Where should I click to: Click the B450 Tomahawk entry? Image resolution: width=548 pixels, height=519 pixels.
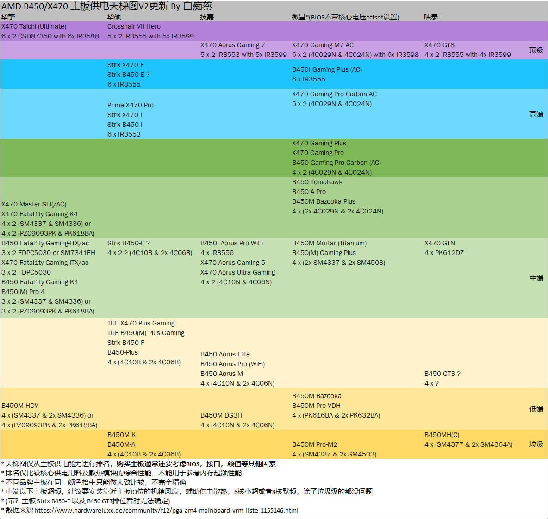317,182
